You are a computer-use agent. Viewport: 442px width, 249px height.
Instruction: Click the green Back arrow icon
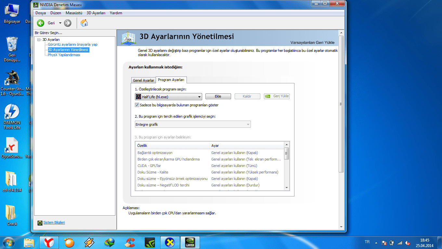41,23
